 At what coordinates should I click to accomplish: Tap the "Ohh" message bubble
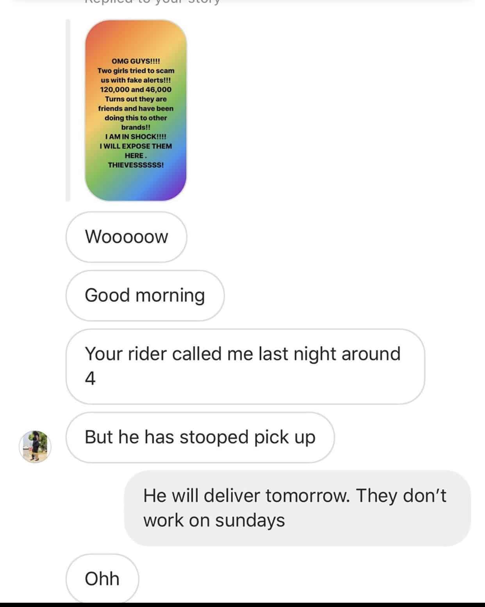point(102,579)
